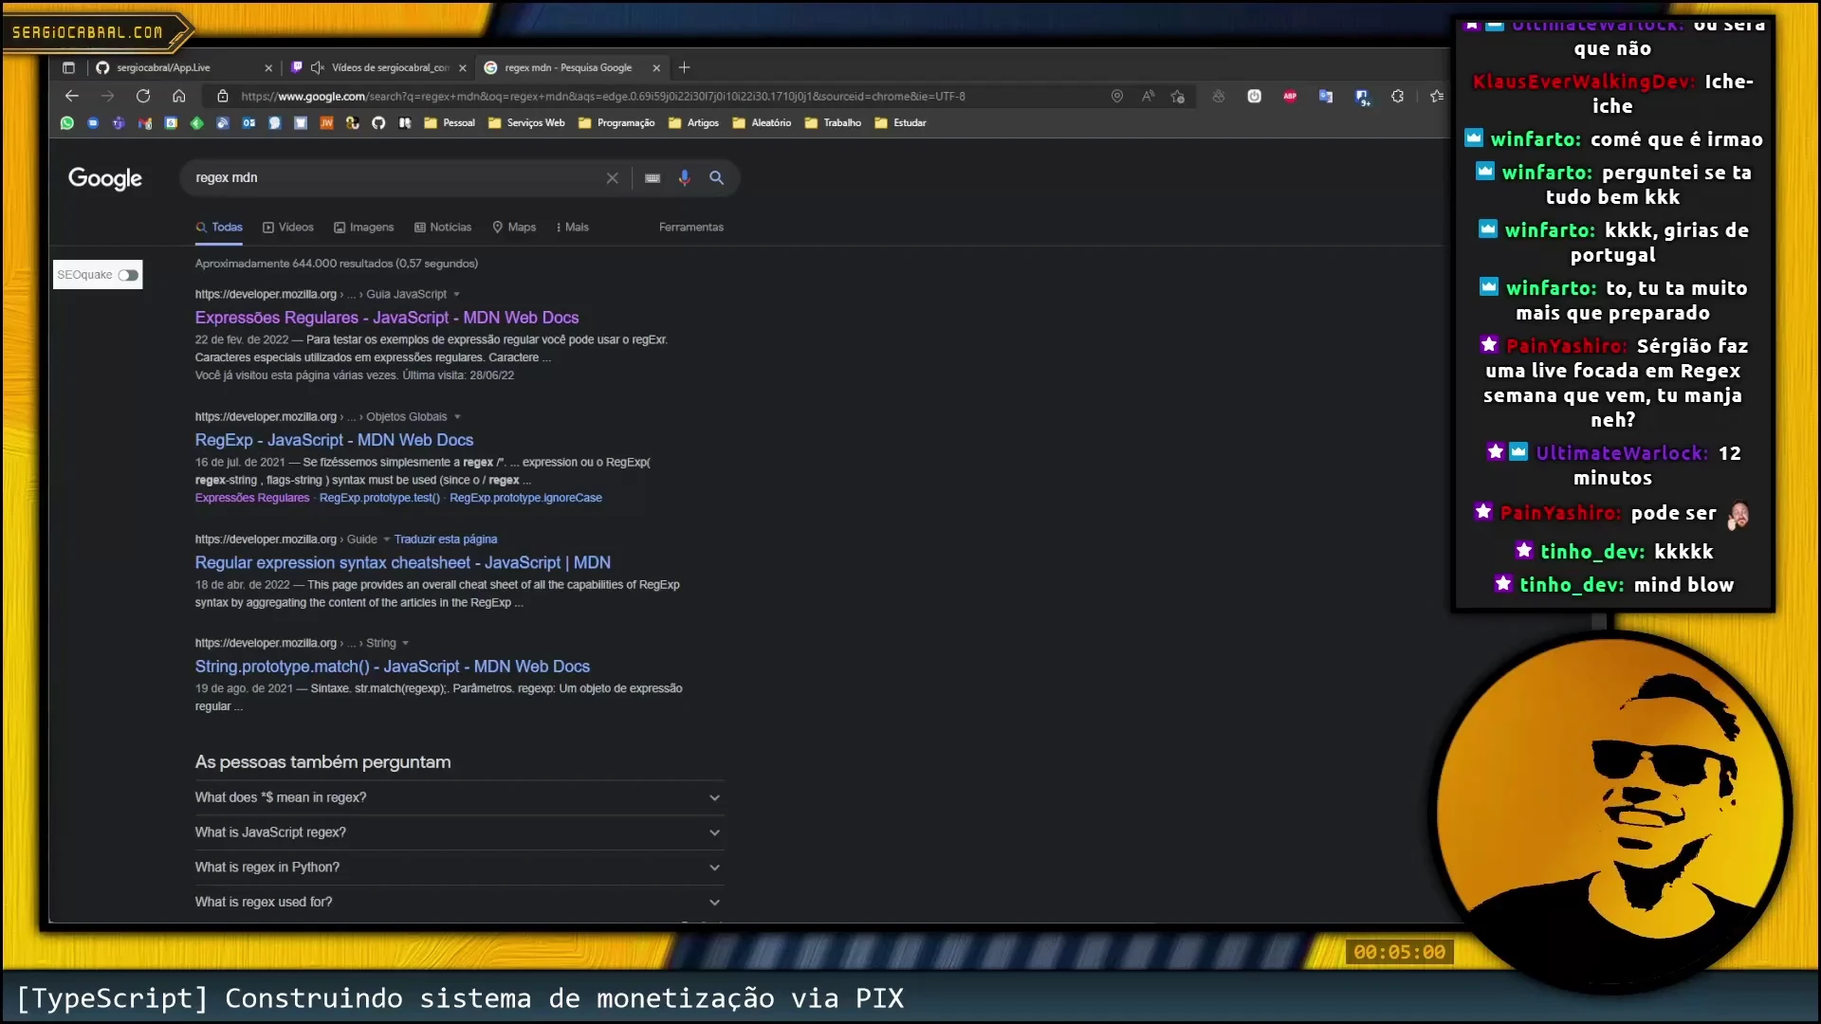
Task: Open dropdown arrow beside Objetos Globais breadcrumb
Action: (x=458, y=417)
